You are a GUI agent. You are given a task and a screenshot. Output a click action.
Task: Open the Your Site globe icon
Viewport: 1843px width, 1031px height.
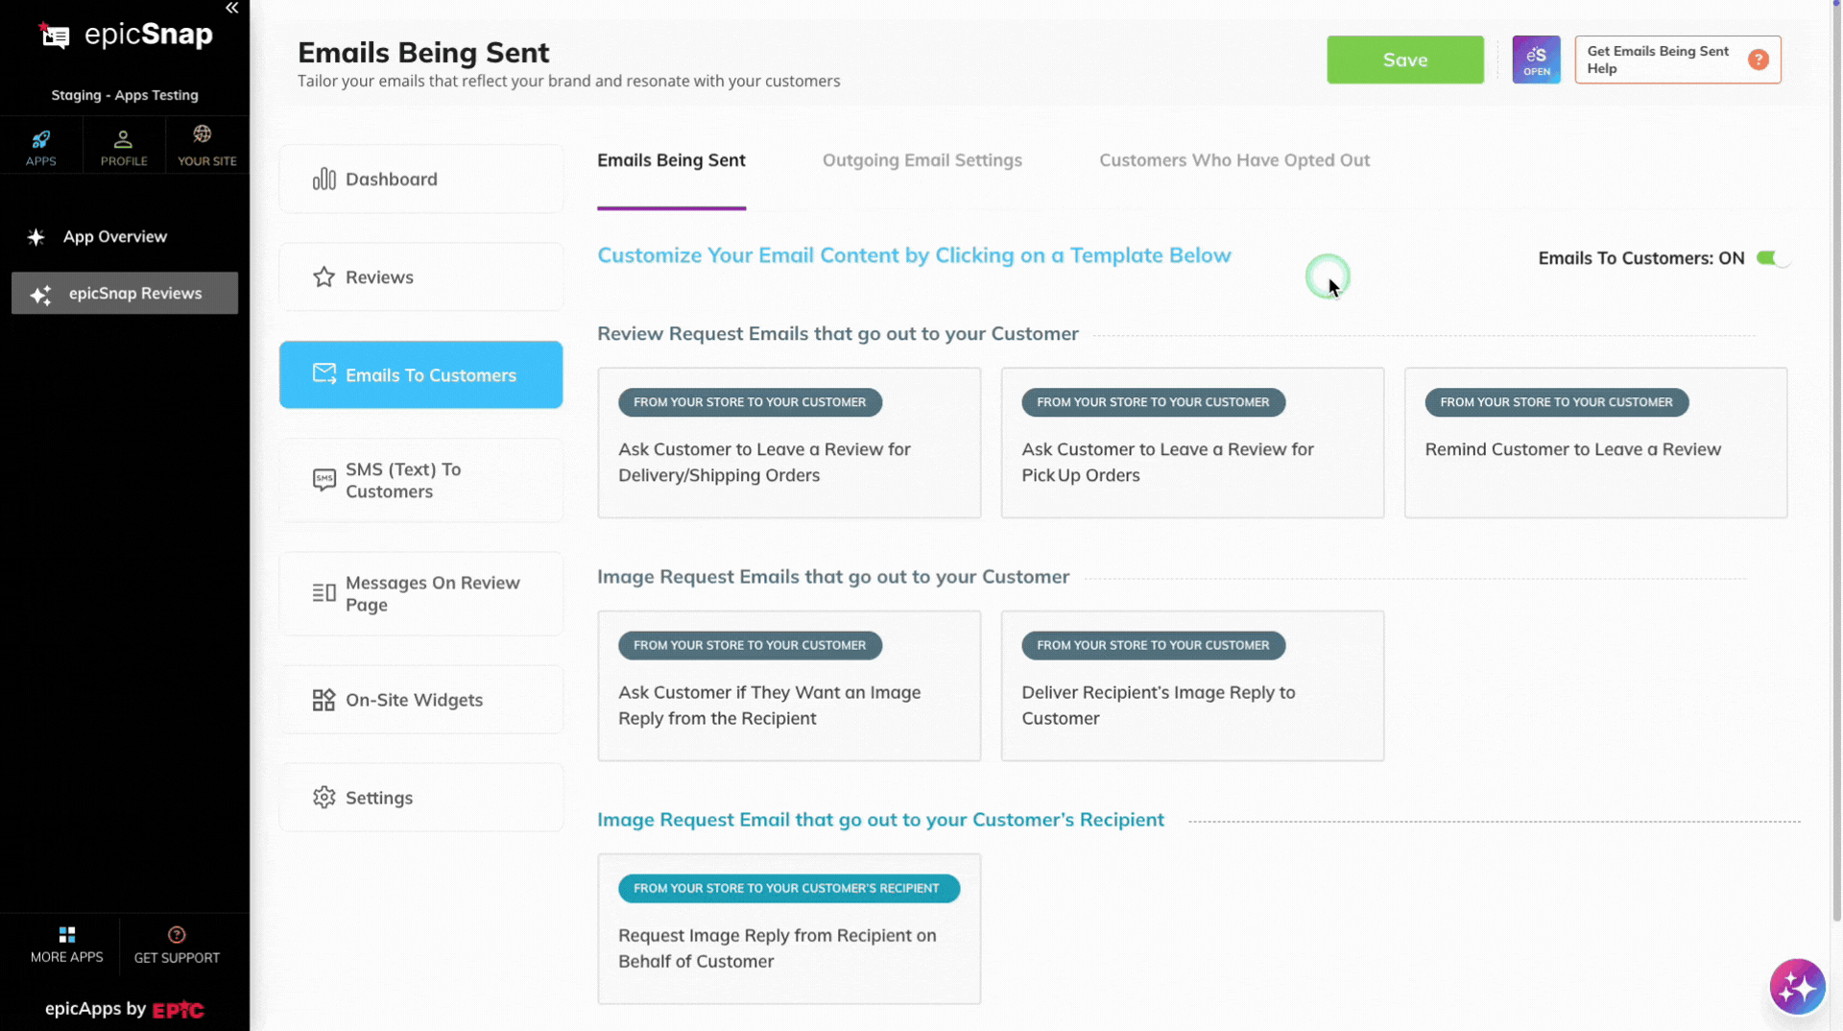(202, 134)
